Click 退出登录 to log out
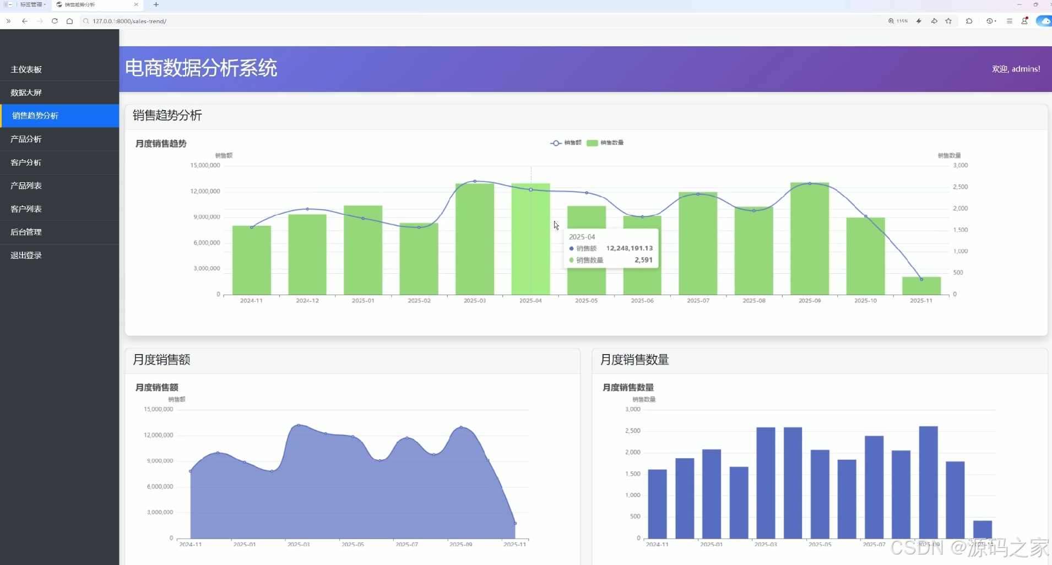Viewport: 1052px width, 565px height. [59, 255]
